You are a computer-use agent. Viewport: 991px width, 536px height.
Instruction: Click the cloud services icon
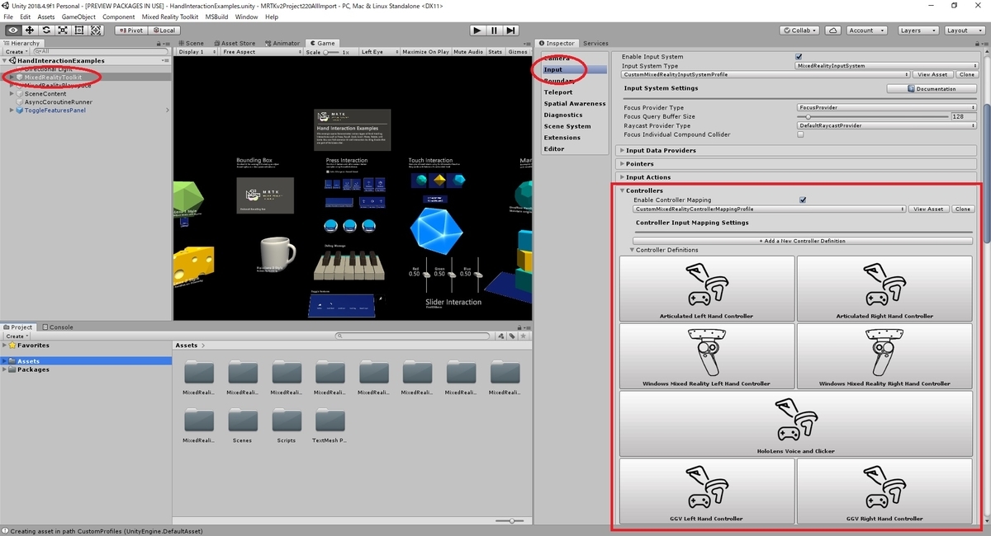point(832,31)
